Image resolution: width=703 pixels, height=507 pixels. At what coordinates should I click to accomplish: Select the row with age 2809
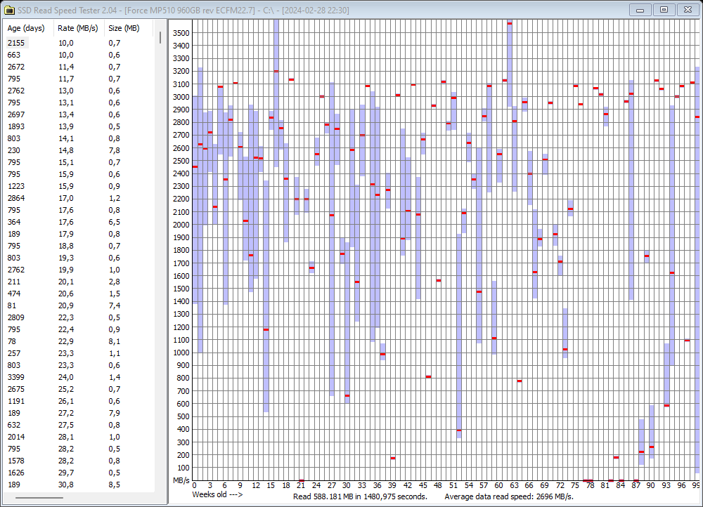(79, 317)
